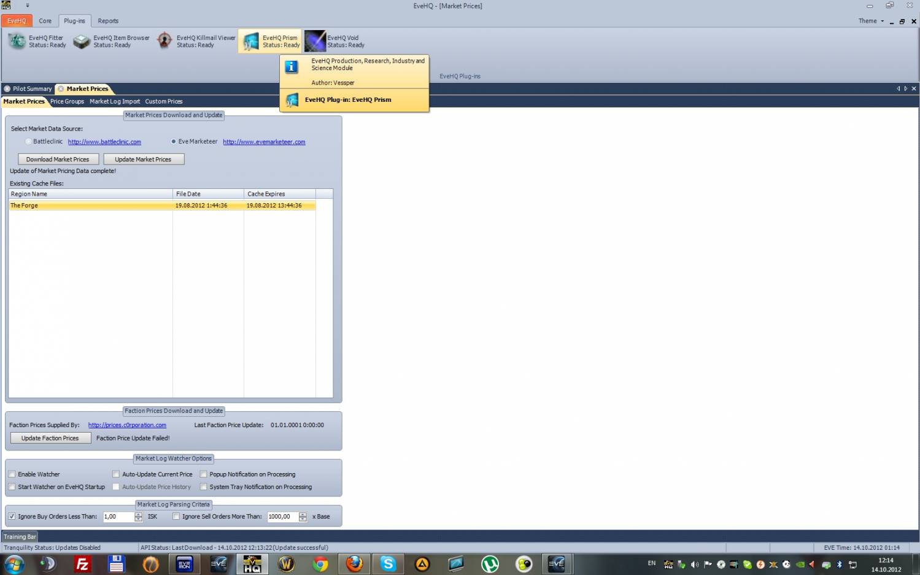The height and width of the screenshot is (575, 920).
Task: Increase buy orders ISK spinner value
Action: [138, 514]
